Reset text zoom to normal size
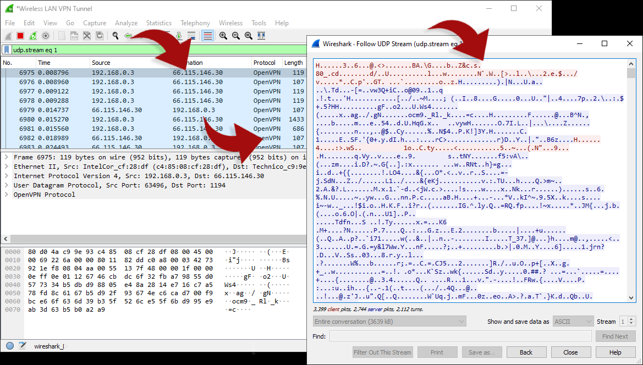Screen dimensions: 643x365 point(249,36)
